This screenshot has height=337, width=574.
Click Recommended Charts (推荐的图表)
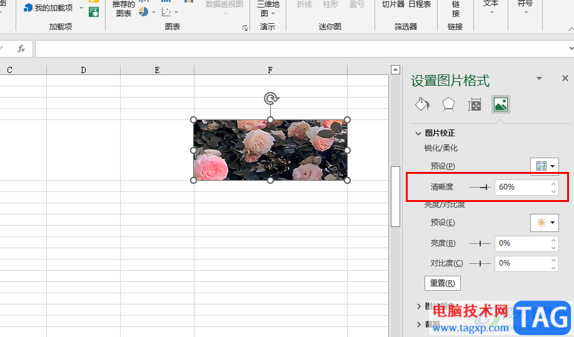[123, 9]
